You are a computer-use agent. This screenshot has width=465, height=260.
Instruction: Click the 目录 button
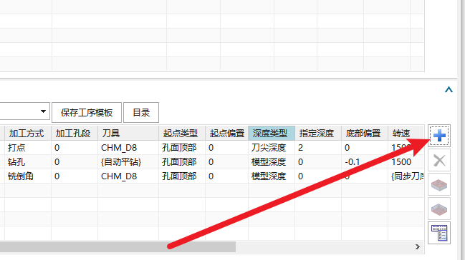[x=141, y=112]
